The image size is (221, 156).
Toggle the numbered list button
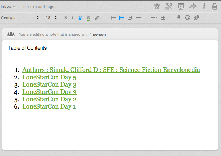121,18
